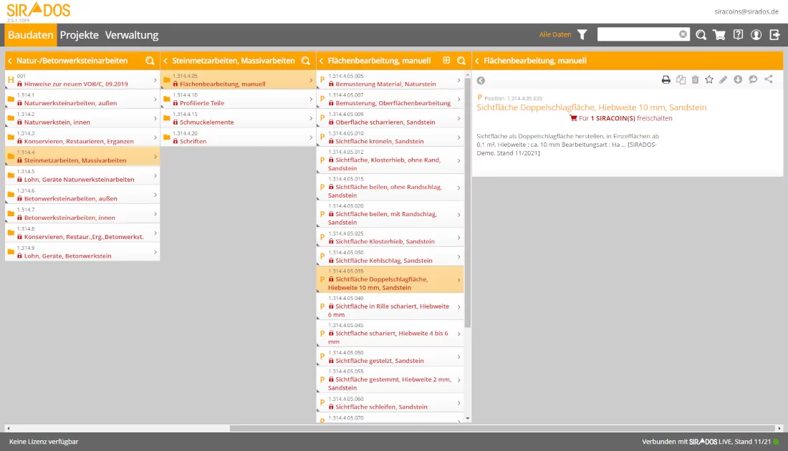Screen dimensions: 788x451
Task: Mark position as favorite with star
Action: pos(709,79)
